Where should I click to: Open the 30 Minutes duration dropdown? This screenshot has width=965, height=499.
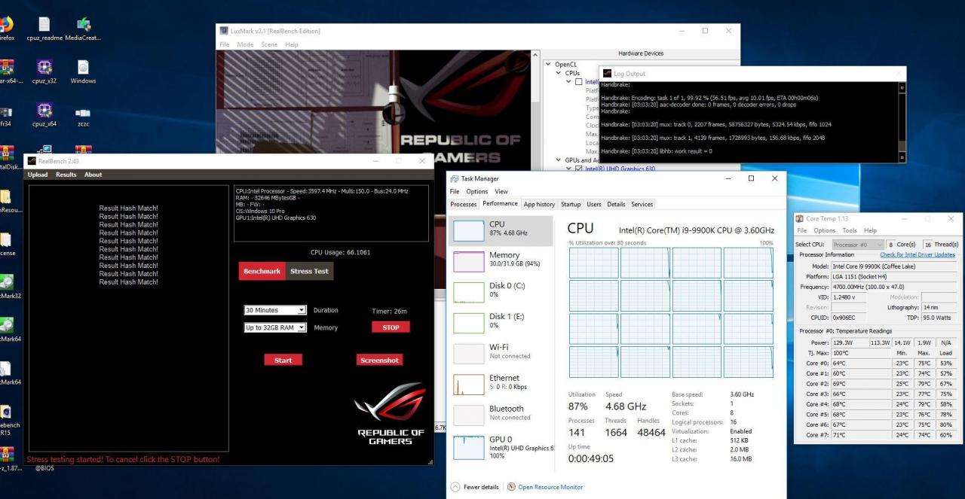coord(275,310)
